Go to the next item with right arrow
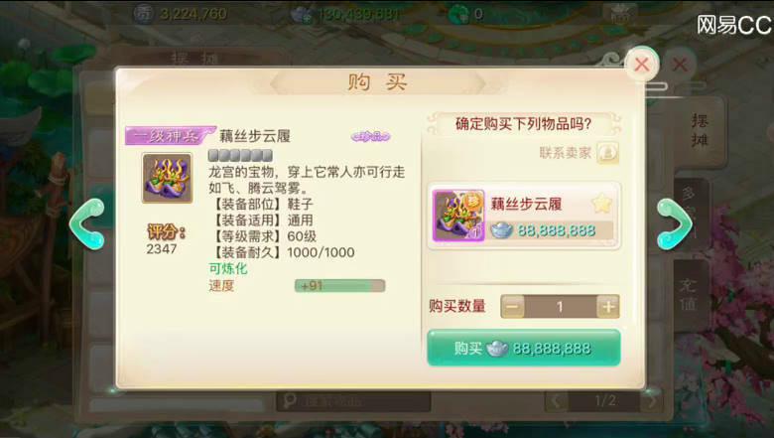774x438 pixels. coord(675,223)
